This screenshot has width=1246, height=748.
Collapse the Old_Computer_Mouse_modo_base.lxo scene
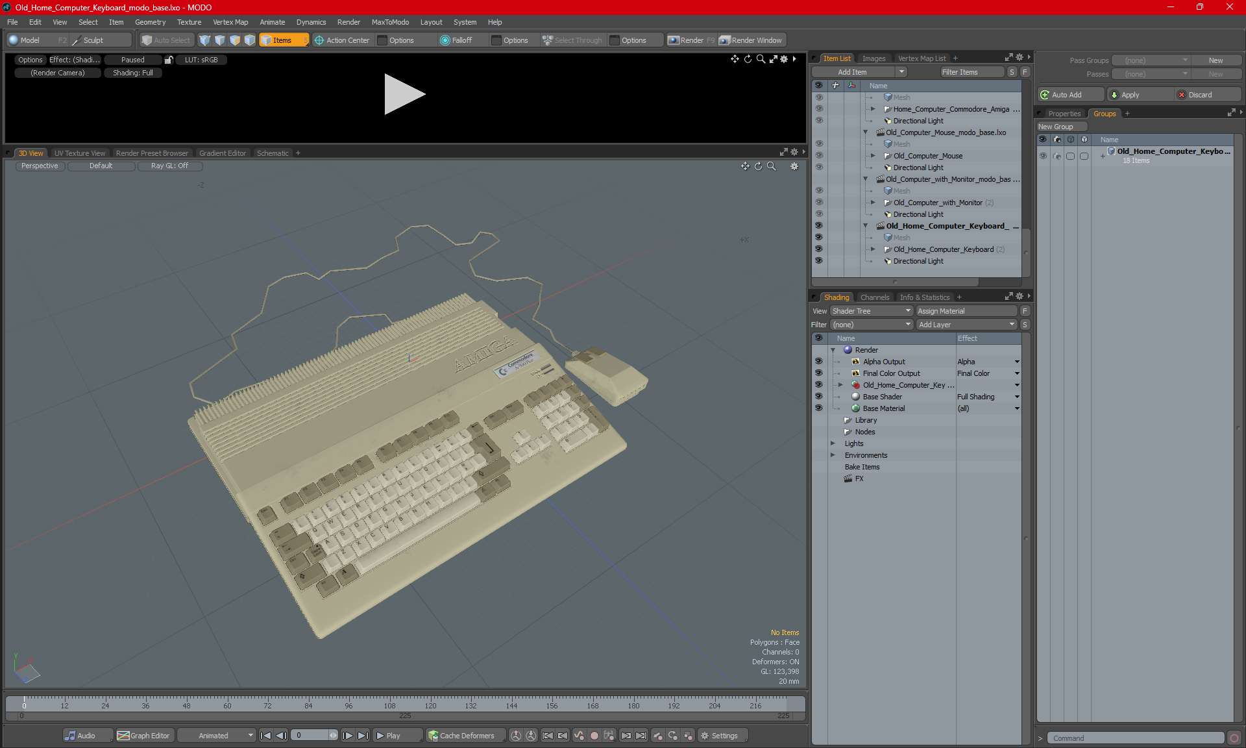(865, 132)
